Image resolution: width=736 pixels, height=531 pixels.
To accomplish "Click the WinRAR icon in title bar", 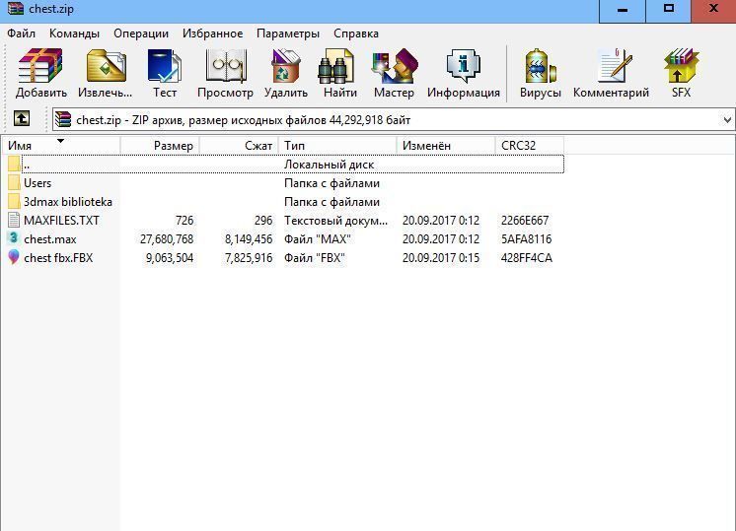I will [x=16, y=9].
